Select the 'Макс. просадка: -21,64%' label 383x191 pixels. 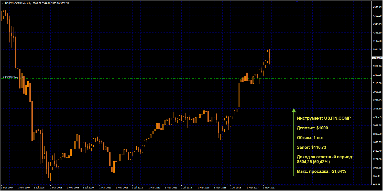[321, 172]
